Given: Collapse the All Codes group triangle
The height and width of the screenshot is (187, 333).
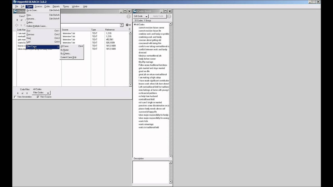Looking at the screenshot, I should [135, 25].
